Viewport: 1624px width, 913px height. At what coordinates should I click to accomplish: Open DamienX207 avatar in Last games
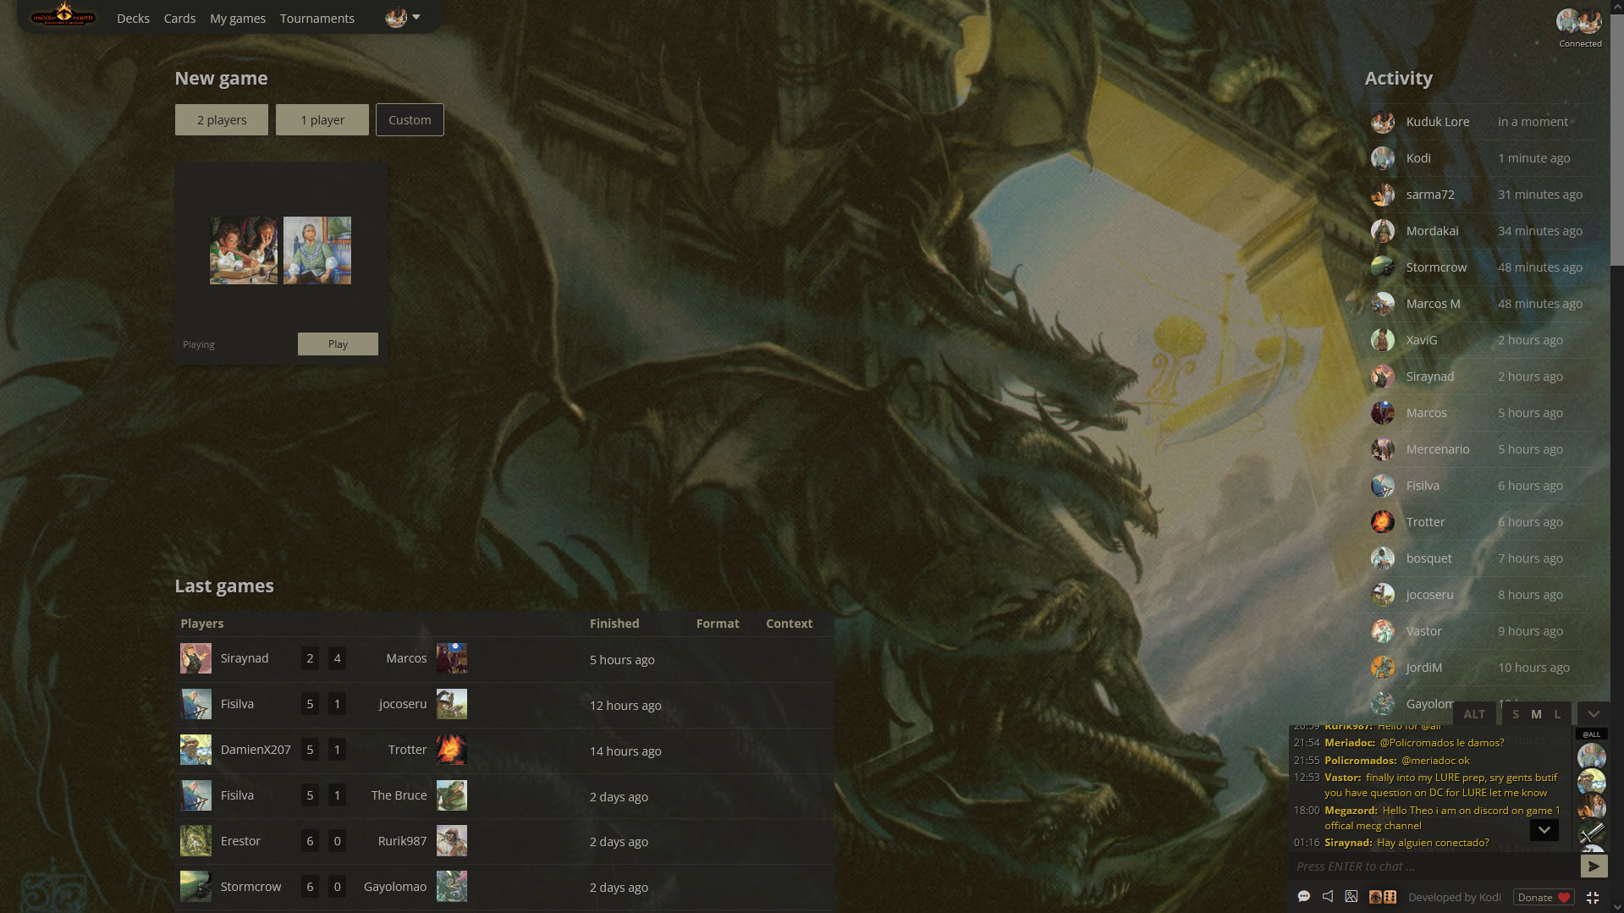195,750
